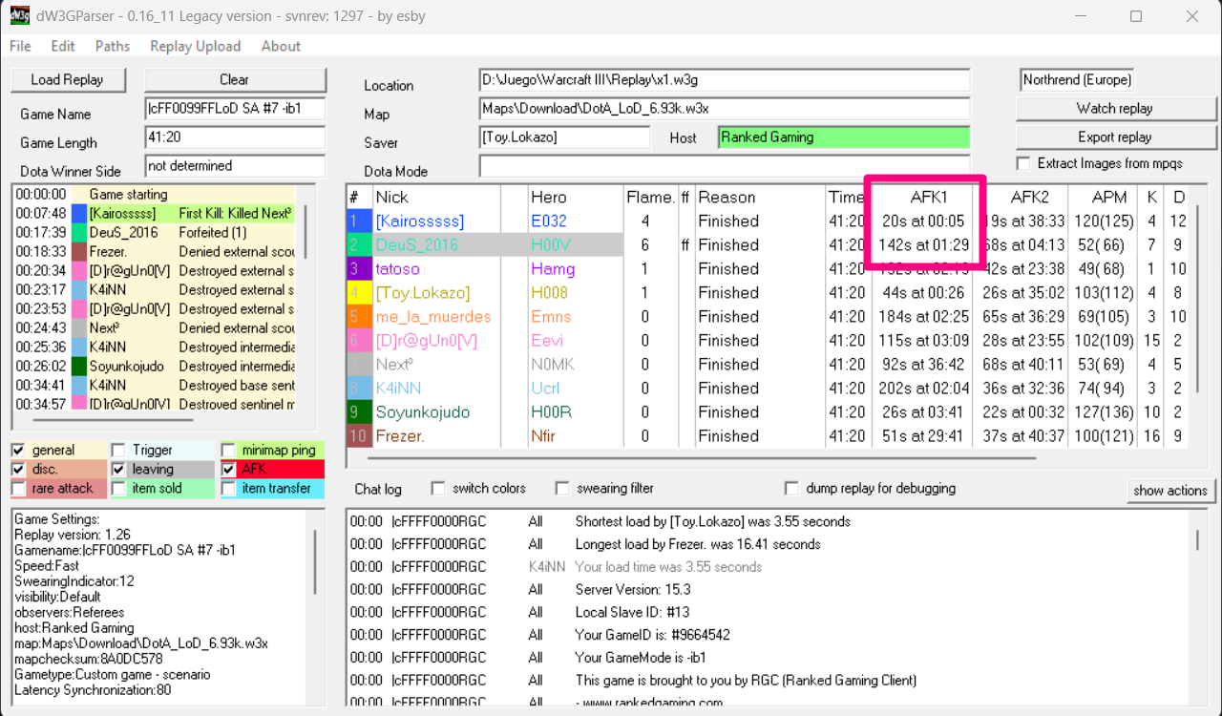Viewport: 1222px width, 716px height.
Task: Click the Dota Winner Side field
Action: [235, 166]
